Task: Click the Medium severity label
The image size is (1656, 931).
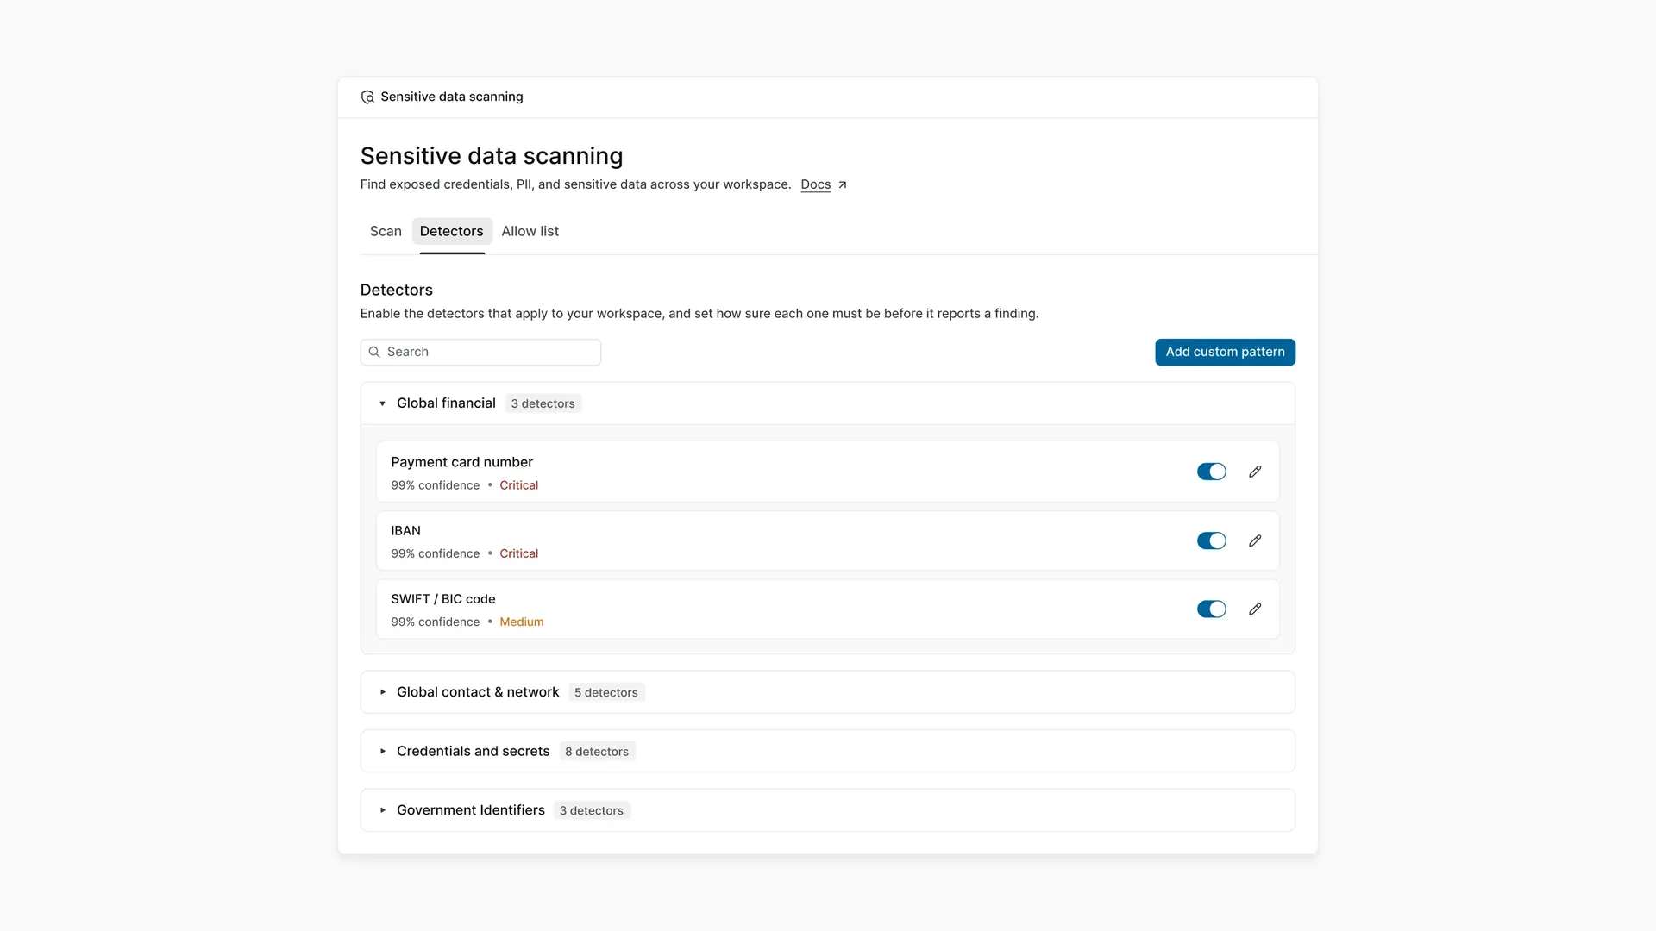Action: coord(521,622)
